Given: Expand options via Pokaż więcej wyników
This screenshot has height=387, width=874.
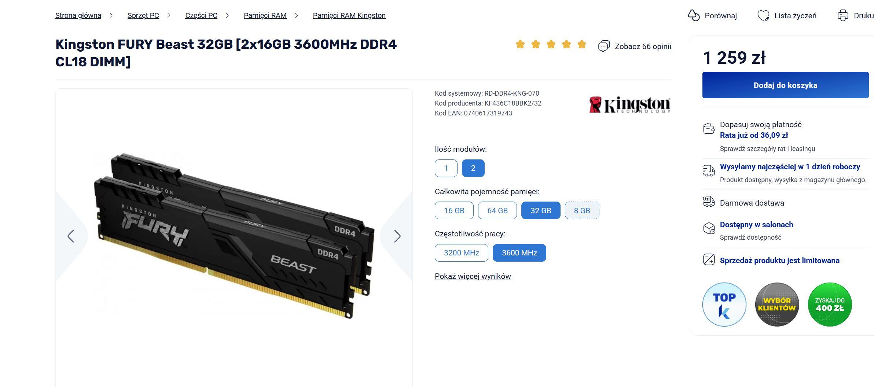Looking at the screenshot, I should point(473,276).
